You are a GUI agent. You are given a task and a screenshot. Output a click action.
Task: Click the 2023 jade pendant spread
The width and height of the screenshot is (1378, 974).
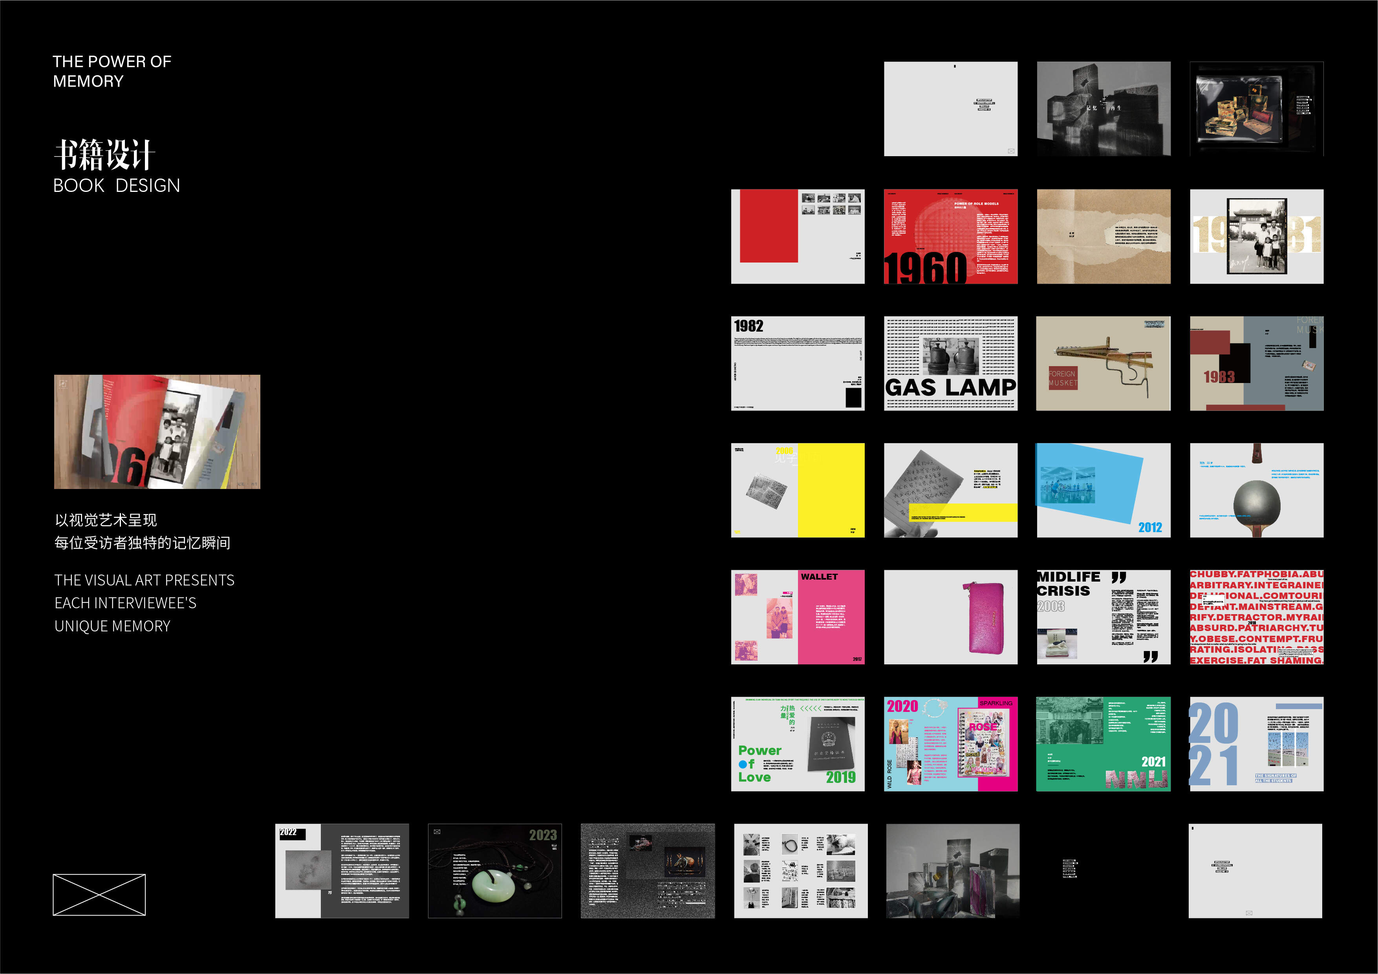point(494,871)
